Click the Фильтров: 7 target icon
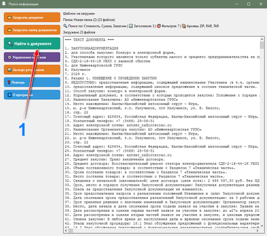This screenshot has height=236, width=267. tap(159, 26)
